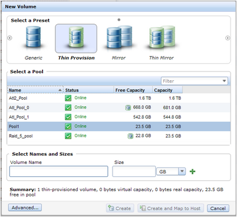Click the left arrow of the preset carousel
The image size is (237, 217).
(x=9, y=38)
